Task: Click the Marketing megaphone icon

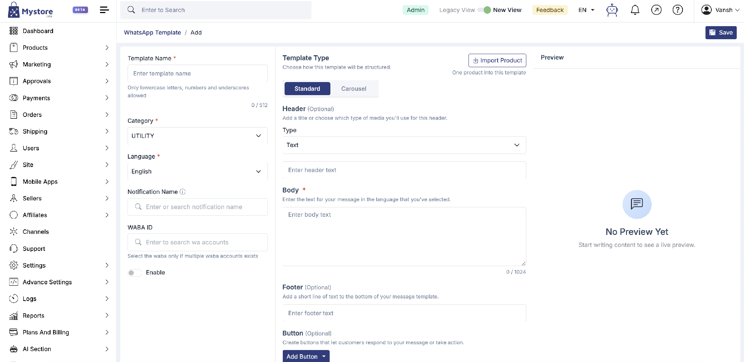Action: (x=14, y=64)
